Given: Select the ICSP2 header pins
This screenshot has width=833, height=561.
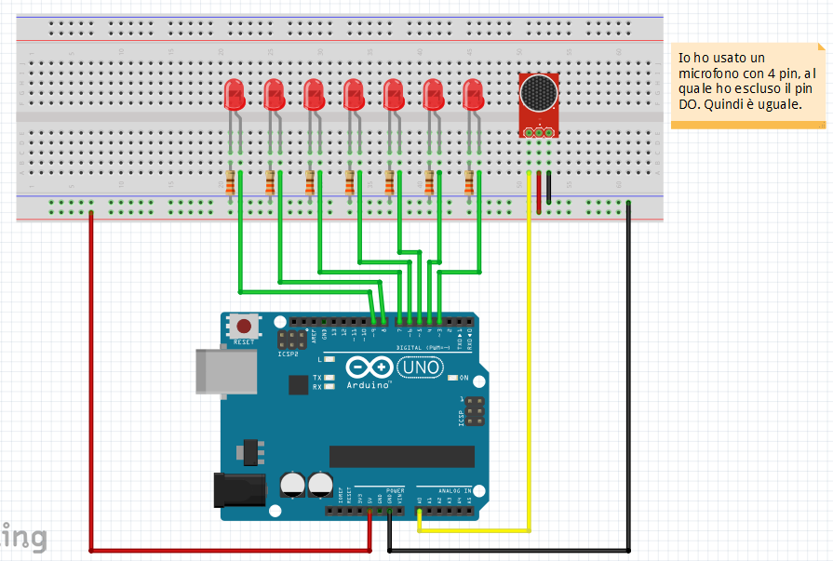Looking at the screenshot, I should [292, 339].
